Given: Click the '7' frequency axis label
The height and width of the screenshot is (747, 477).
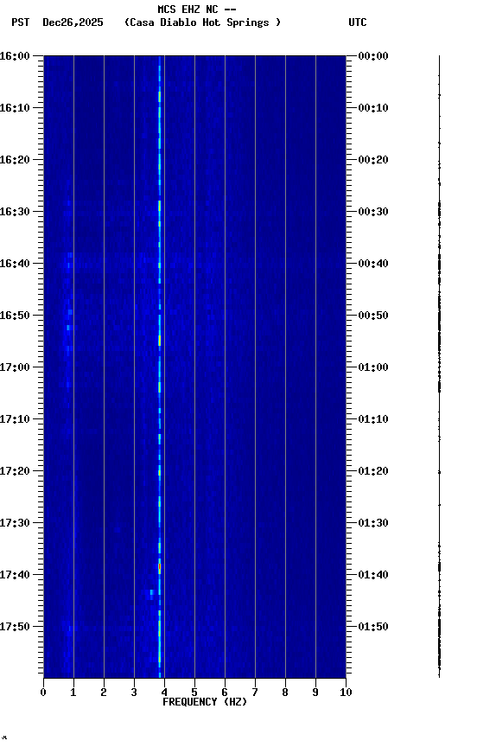Looking at the screenshot, I should pos(255,693).
